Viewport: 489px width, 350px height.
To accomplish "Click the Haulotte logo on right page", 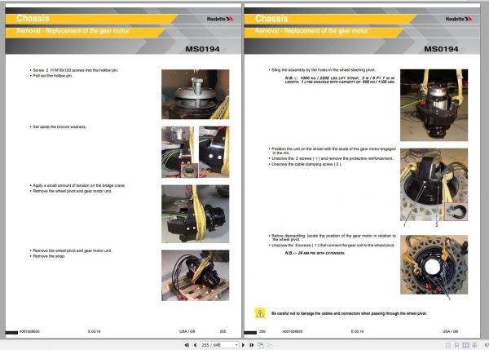I will (459, 19).
